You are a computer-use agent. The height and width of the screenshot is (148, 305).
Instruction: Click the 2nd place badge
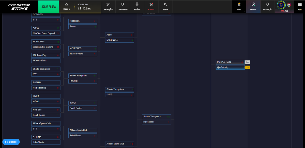pyautogui.click(x=248, y=62)
